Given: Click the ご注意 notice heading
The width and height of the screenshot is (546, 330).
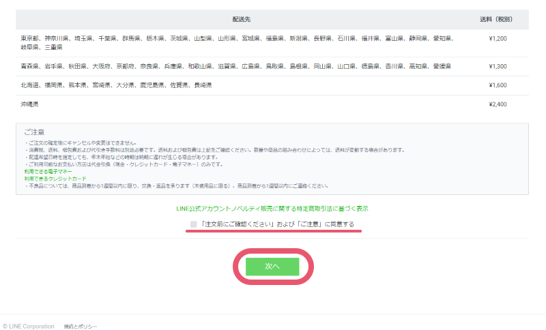Looking at the screenshot, I should [35, 132].
